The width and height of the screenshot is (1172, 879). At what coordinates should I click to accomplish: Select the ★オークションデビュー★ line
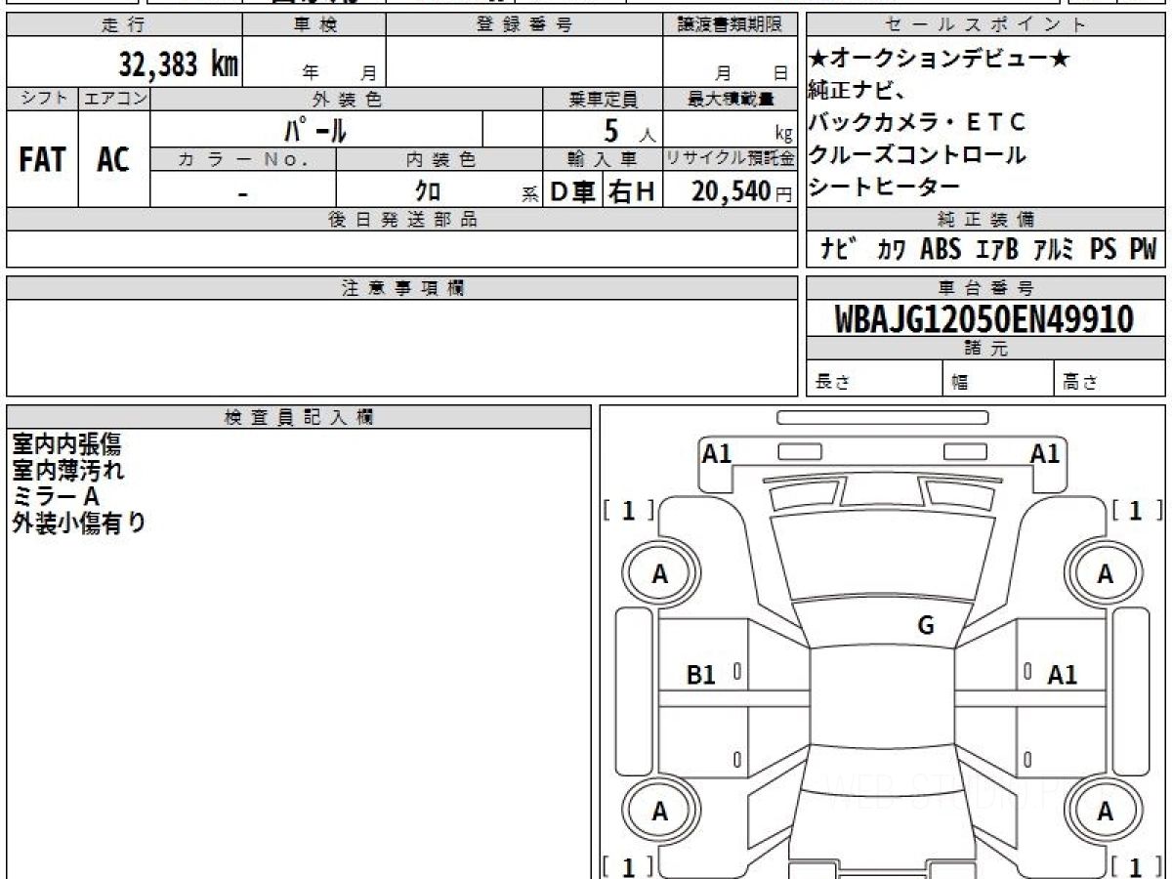(940, 60)
